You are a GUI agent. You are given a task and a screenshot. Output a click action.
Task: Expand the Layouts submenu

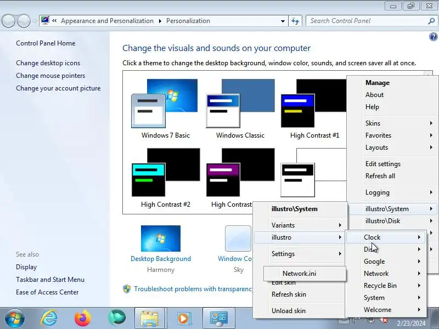coord(393,148)
